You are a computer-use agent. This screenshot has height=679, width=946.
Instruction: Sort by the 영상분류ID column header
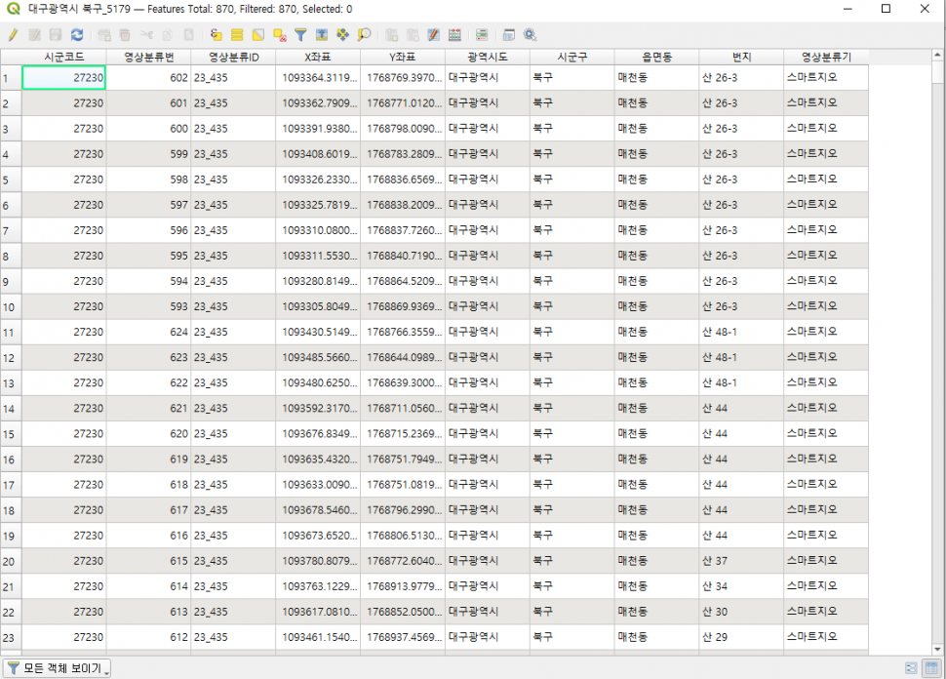[233, 57]
